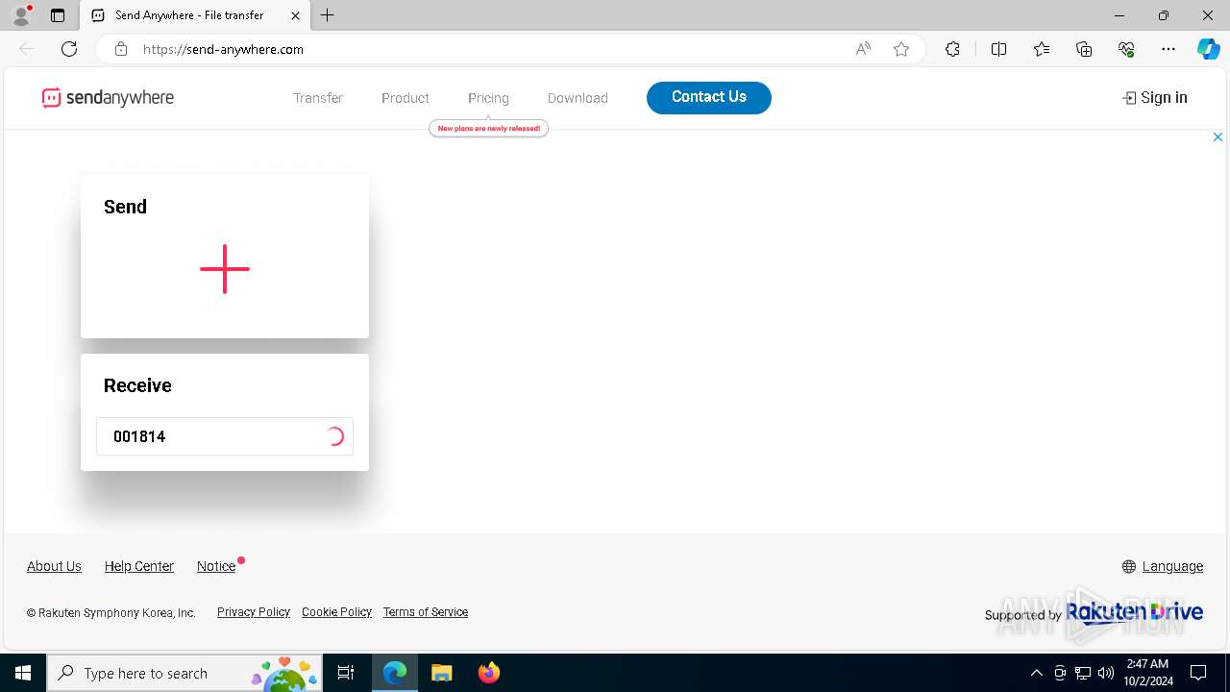Open network status in system tray
Screen dimensions: 1230x692
click(x=1083, y=673)
